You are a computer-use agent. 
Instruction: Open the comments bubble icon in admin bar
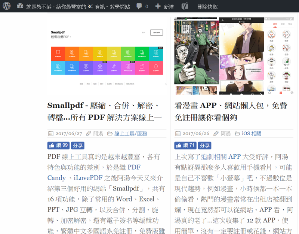pos(139,6)
